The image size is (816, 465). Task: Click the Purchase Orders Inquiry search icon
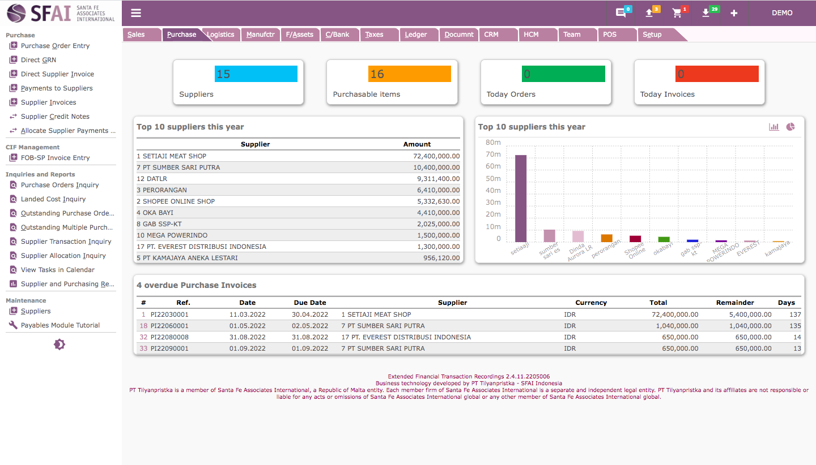pyautogui.click(x=14, y=185)
